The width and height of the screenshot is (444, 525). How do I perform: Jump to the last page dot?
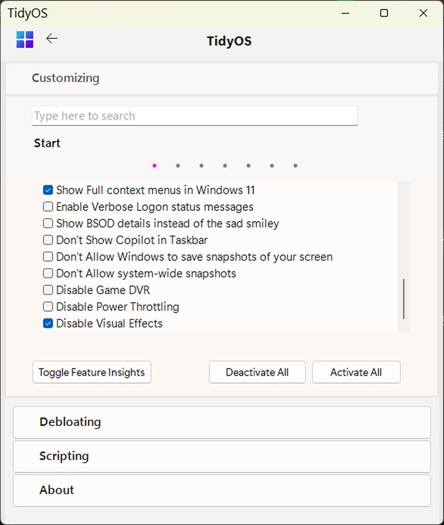[295, 165]
